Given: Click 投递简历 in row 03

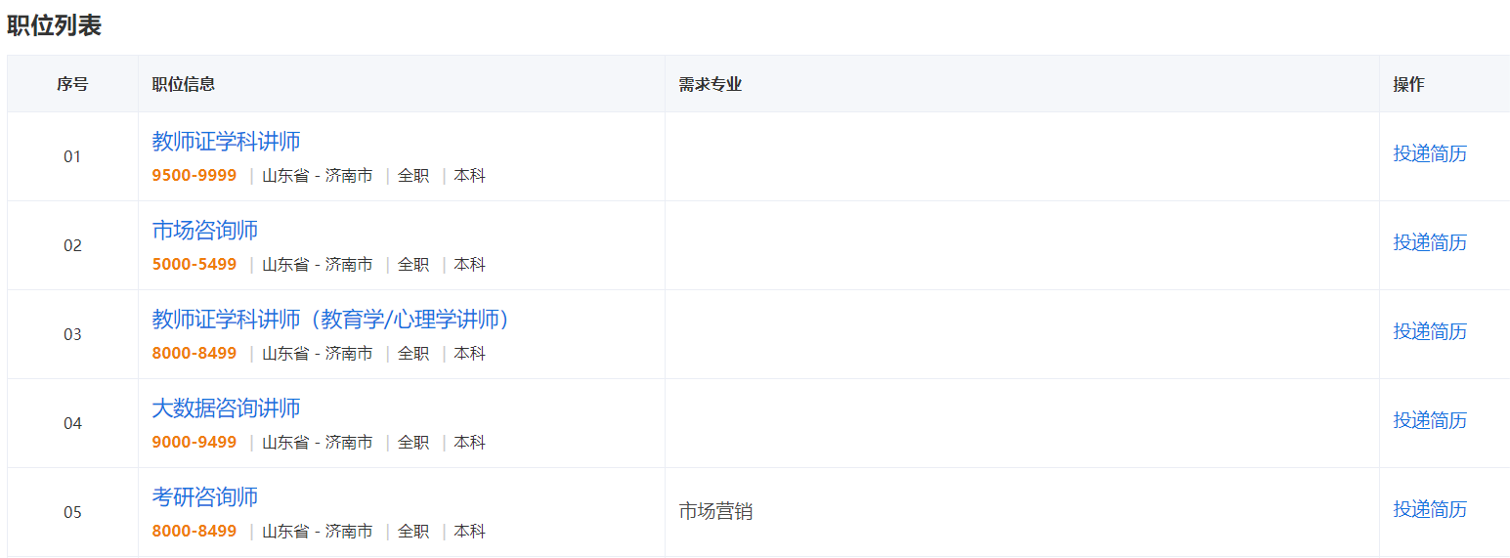Looking at the screenshot, I should (x=1430, y=332).
